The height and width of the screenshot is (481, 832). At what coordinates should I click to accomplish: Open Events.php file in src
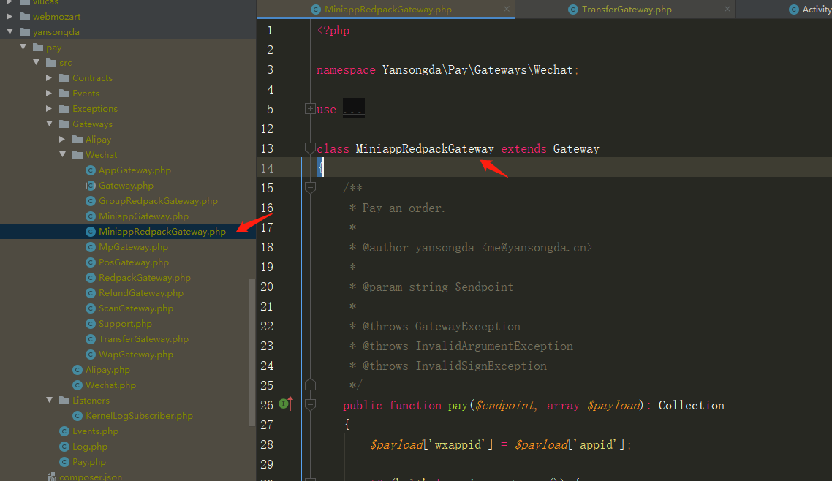(x=95, y=432)
